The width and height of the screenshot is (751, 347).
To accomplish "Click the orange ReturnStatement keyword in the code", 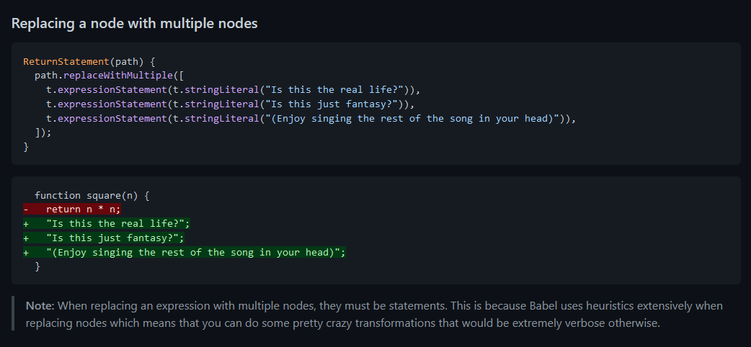I will pyautogui.click(x=66, y=61).
